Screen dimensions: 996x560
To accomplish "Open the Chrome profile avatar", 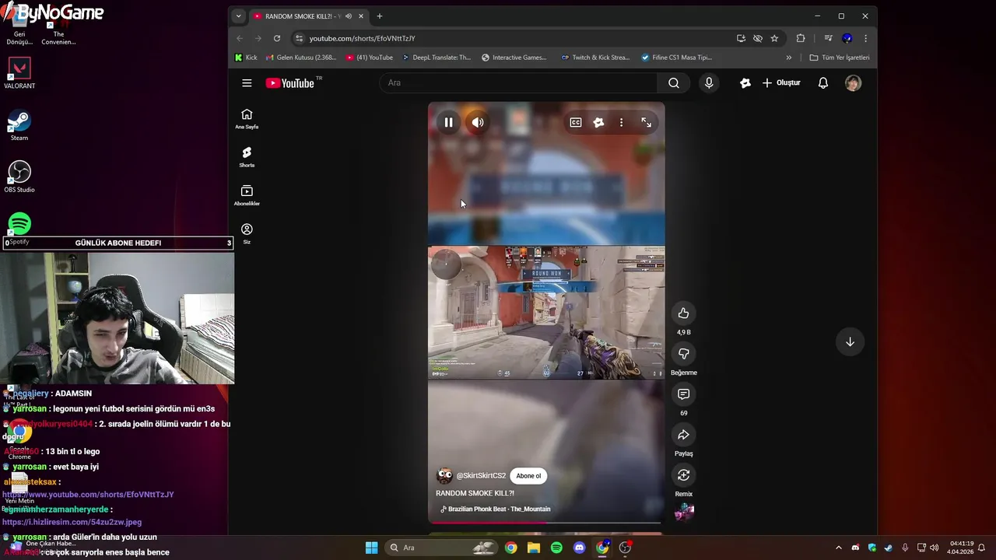I will click(x=847, y=38).
